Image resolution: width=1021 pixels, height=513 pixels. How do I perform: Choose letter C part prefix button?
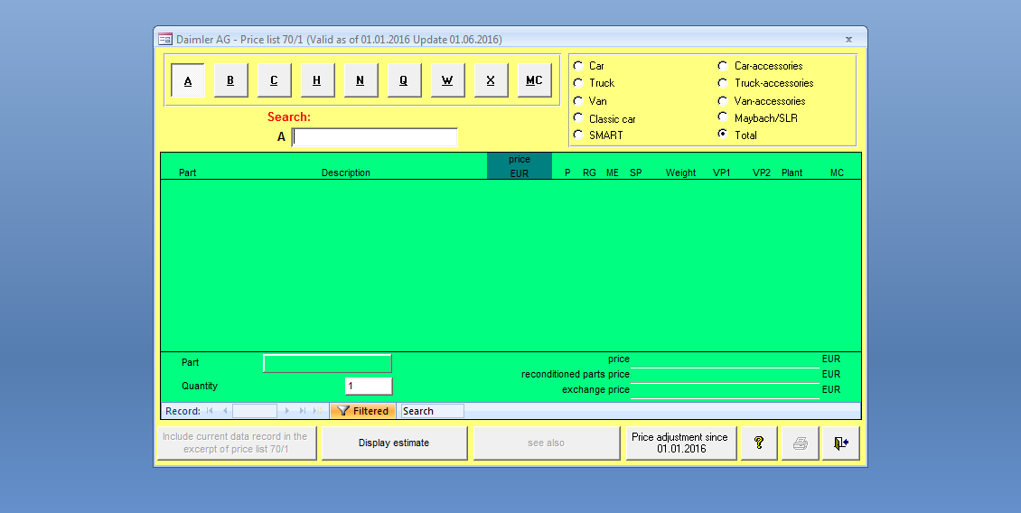(x=274, y=80)
